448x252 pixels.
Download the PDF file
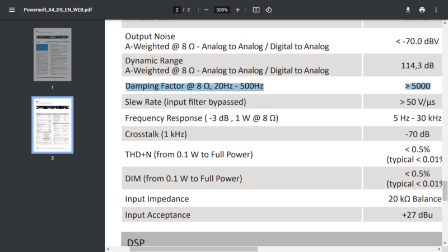coord(408,10)
